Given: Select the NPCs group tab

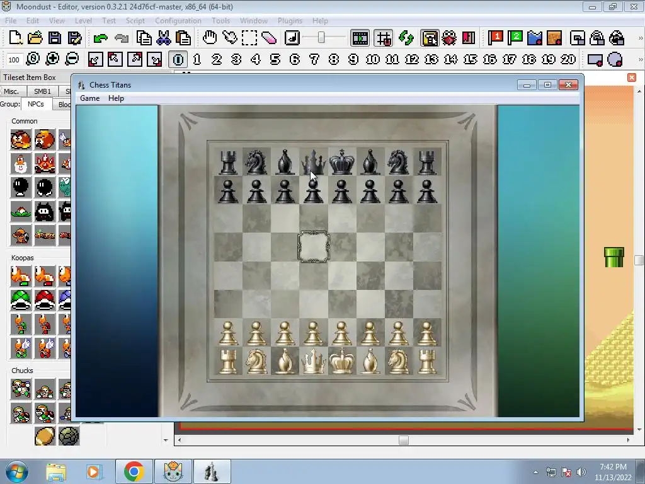Looking at the screenshot, I should pyautogui.click(x=36, y=104).
